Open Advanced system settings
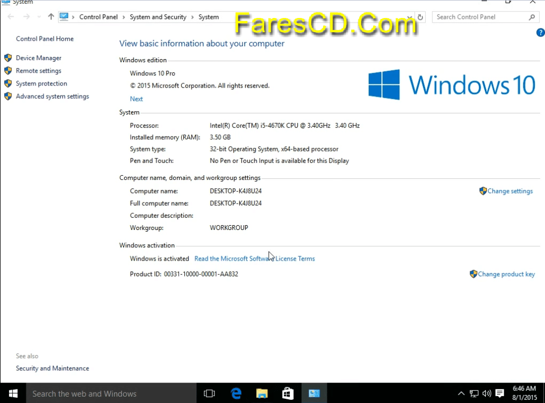545x403 pixels. click(x=52, y=97)
